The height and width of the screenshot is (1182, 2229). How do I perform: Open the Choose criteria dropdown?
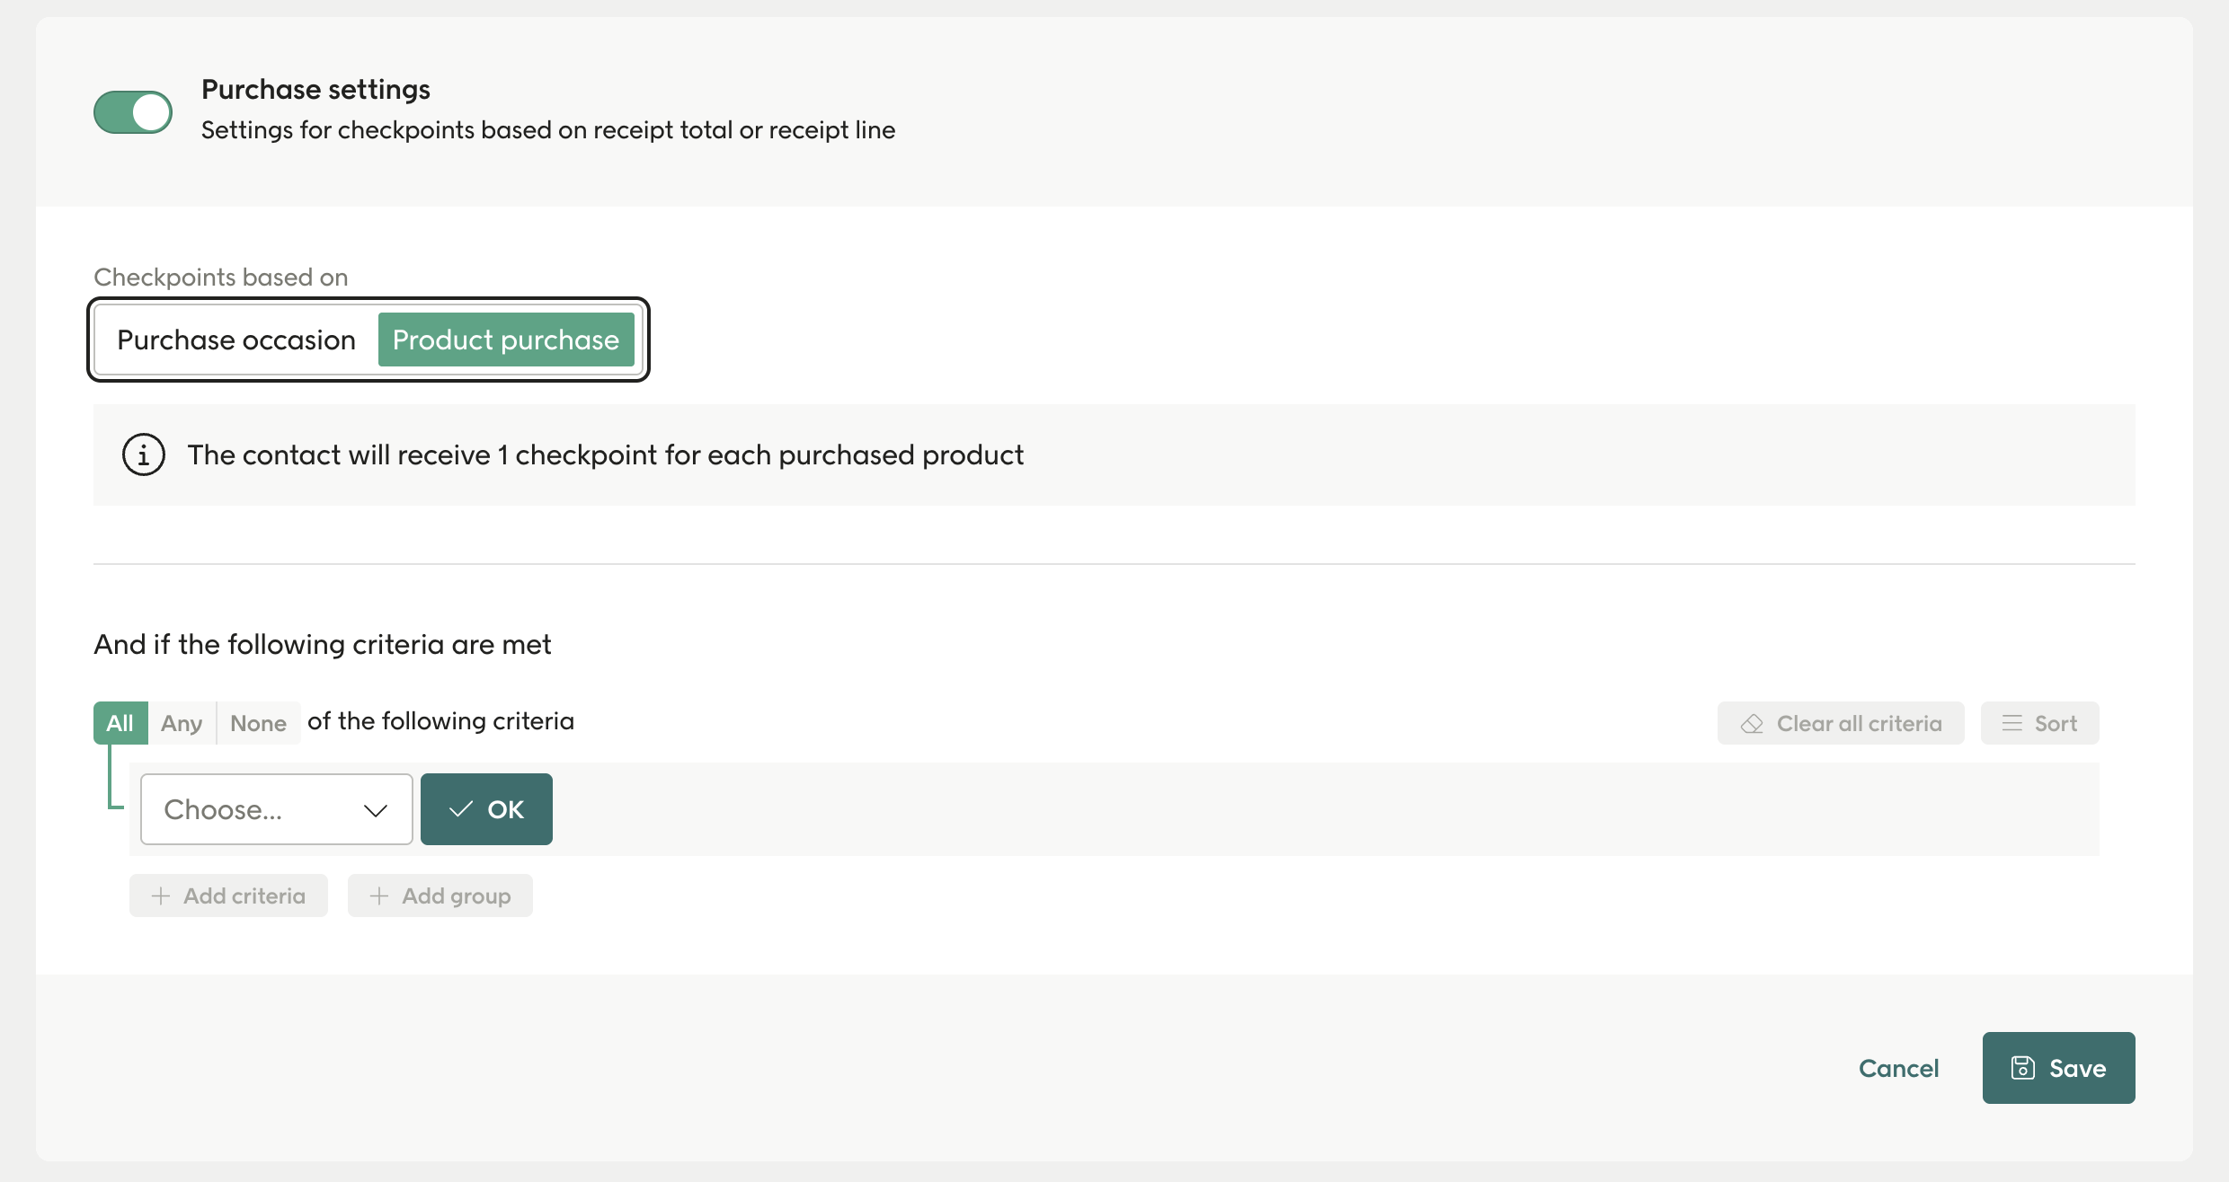[275, 808]
